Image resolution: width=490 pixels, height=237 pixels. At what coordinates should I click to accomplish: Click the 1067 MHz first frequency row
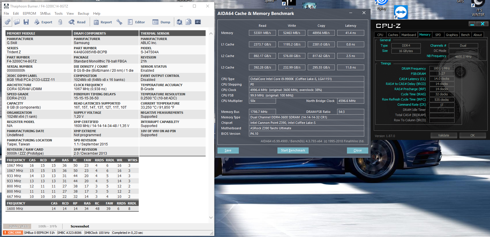(x=72, y=166)
